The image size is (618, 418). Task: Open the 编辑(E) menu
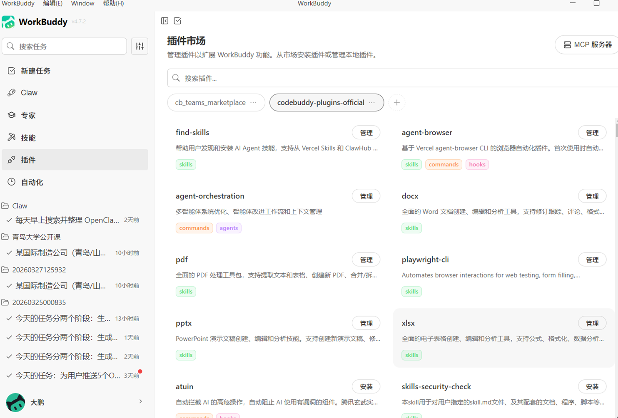tap(52, 3)
